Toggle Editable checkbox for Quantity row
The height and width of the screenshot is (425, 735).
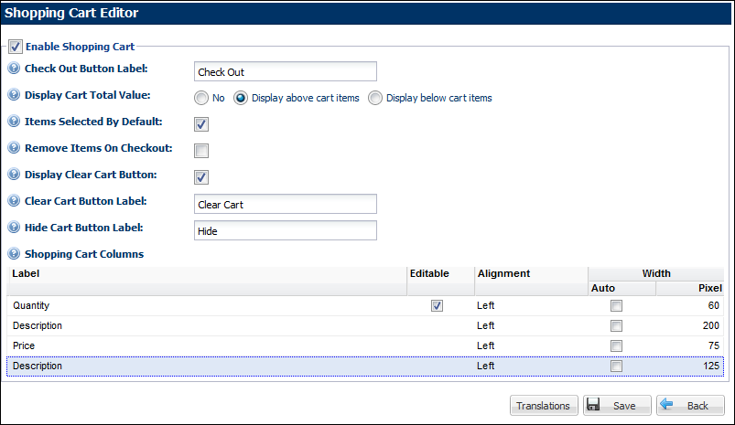(x=437, y=306)
